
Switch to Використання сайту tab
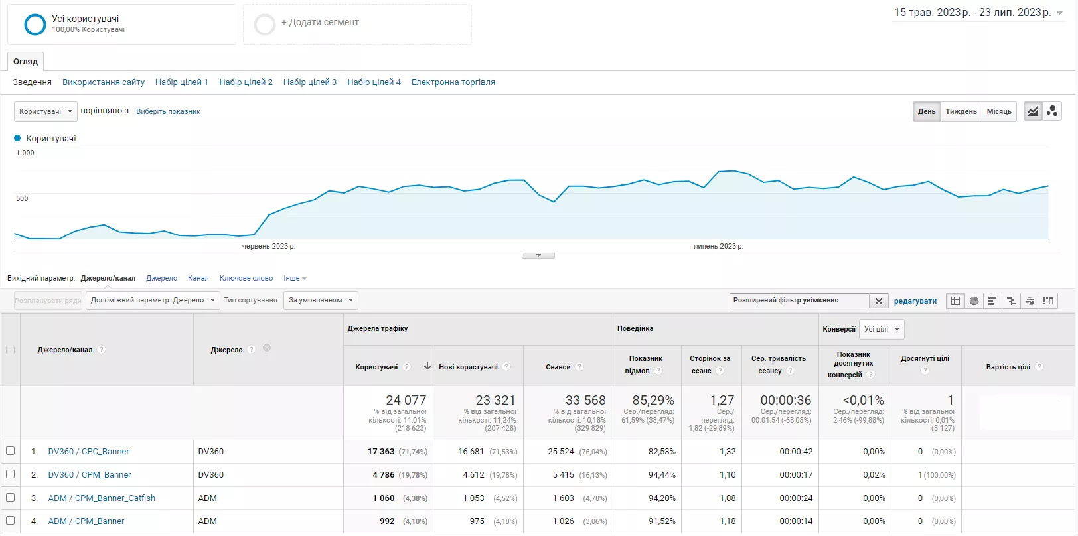click(104, 82)
